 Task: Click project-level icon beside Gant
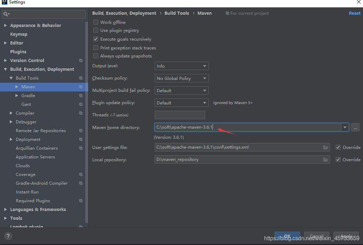(x=81, y=104)
